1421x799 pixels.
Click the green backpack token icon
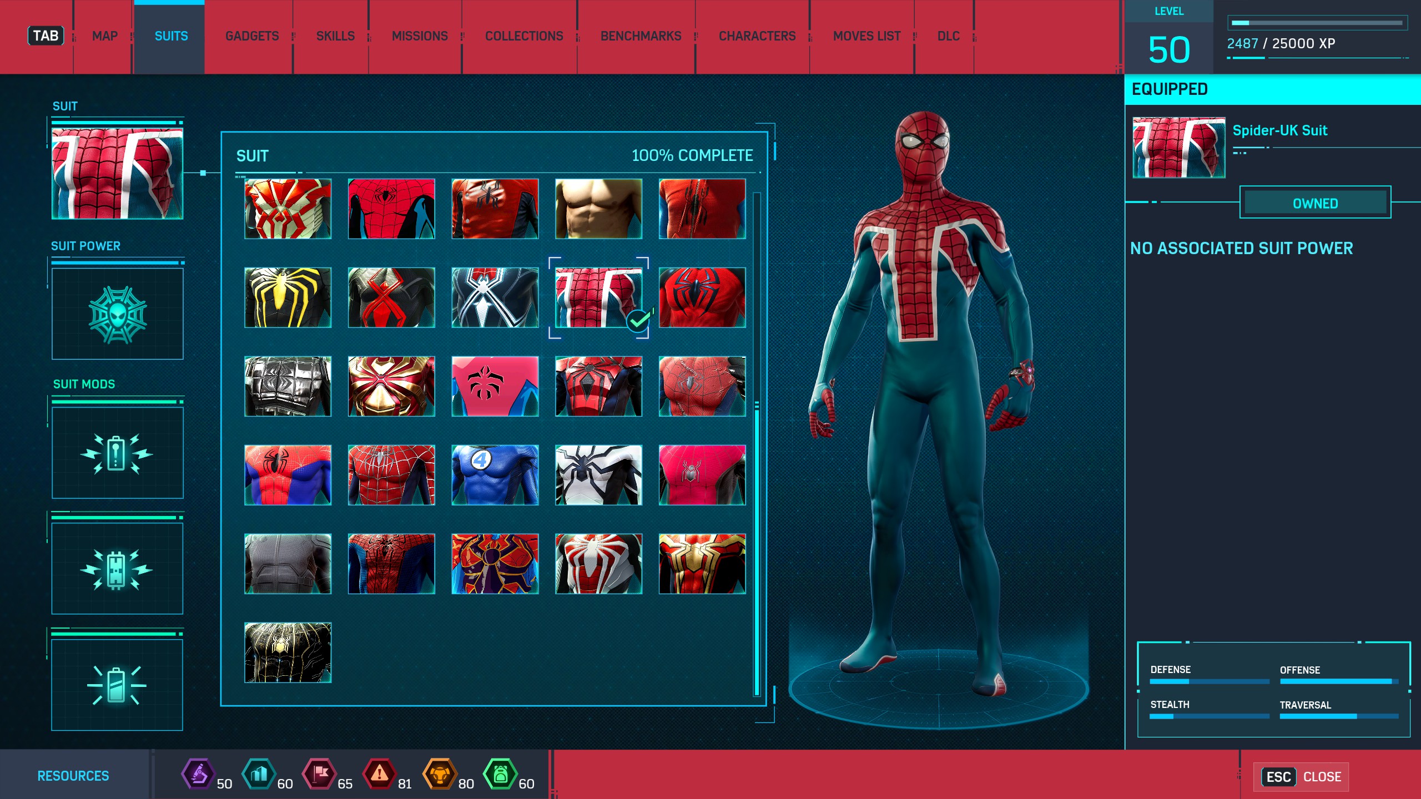tap(500, 773)
